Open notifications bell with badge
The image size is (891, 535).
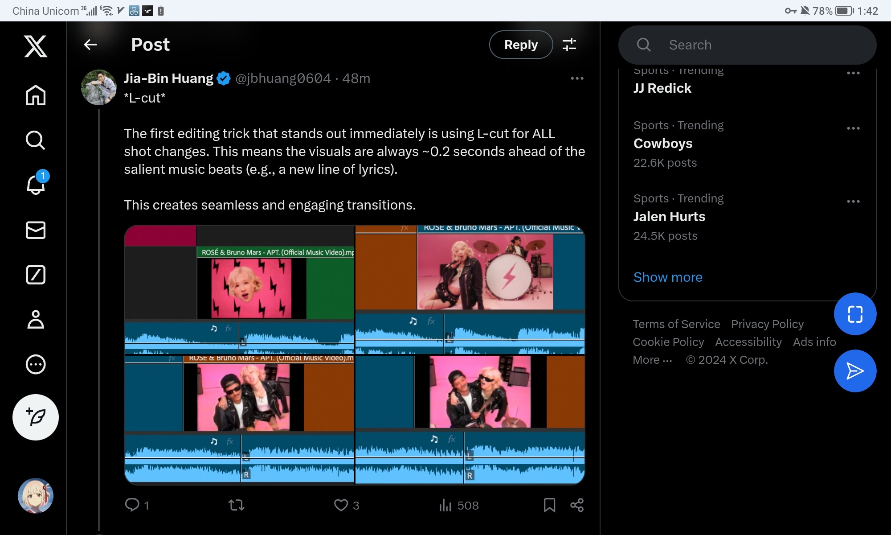(36, 185)
